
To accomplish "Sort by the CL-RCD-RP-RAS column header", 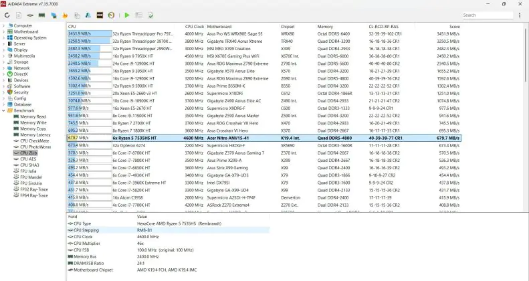I will tap(384, 27).
